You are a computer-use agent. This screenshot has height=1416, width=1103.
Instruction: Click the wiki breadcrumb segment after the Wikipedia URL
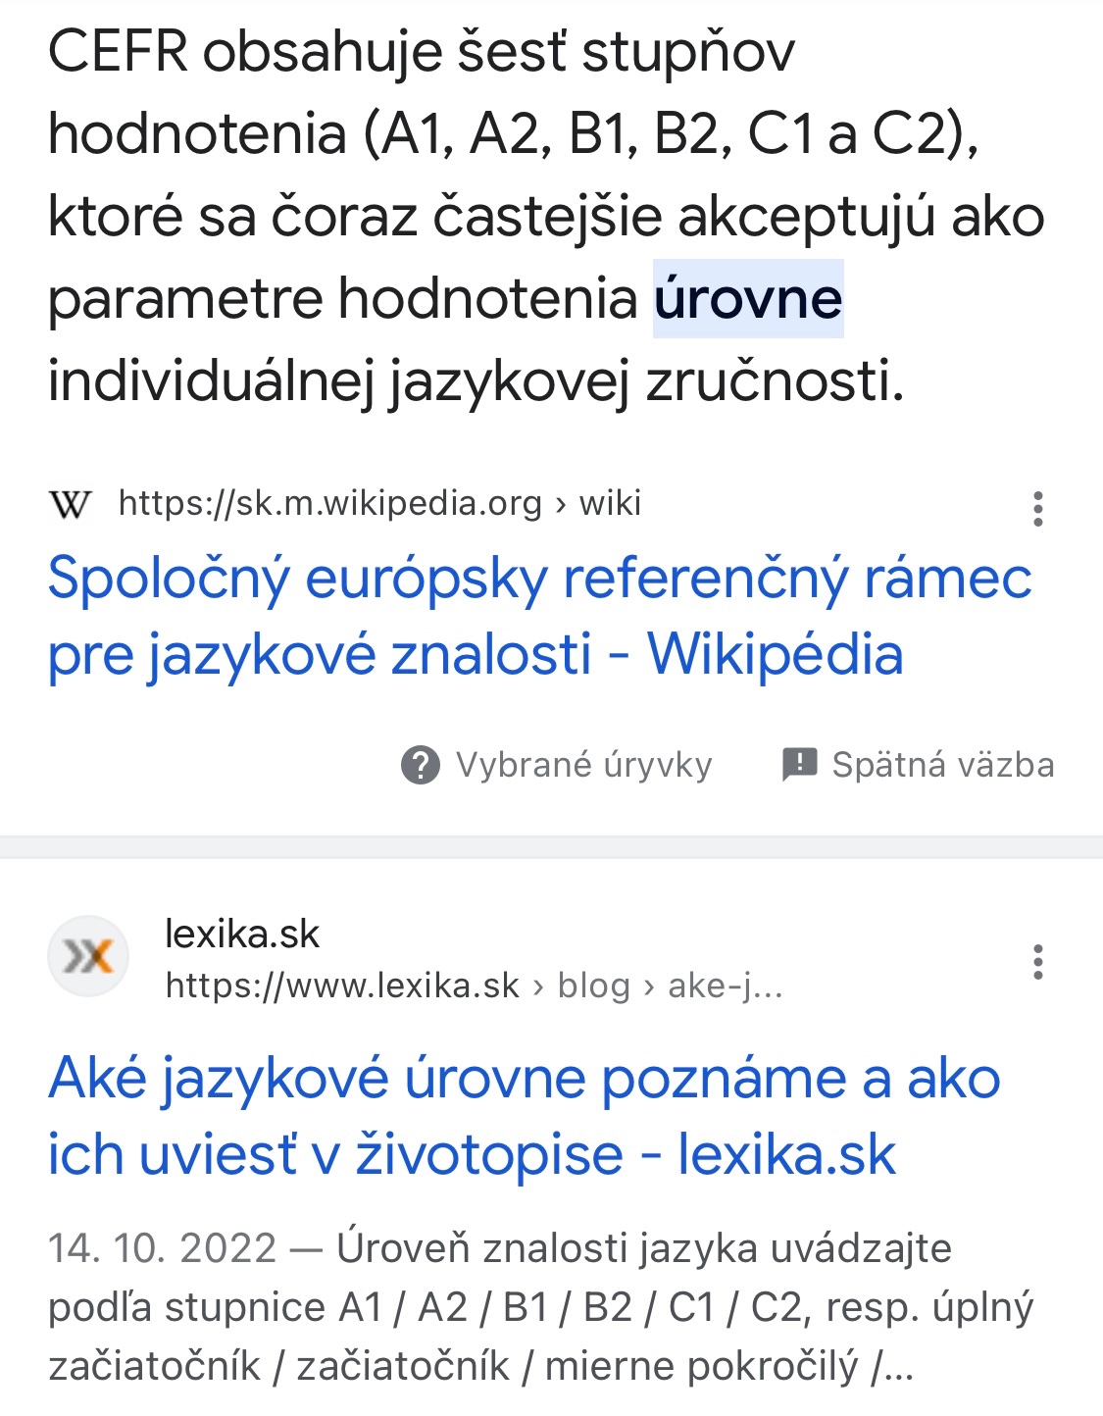pyautogui.click(x=610, y=503)
